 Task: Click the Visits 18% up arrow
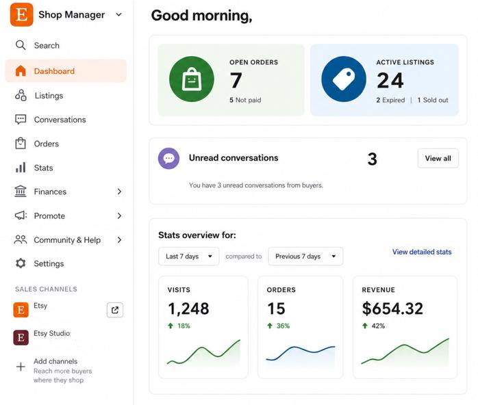(171, 326)
